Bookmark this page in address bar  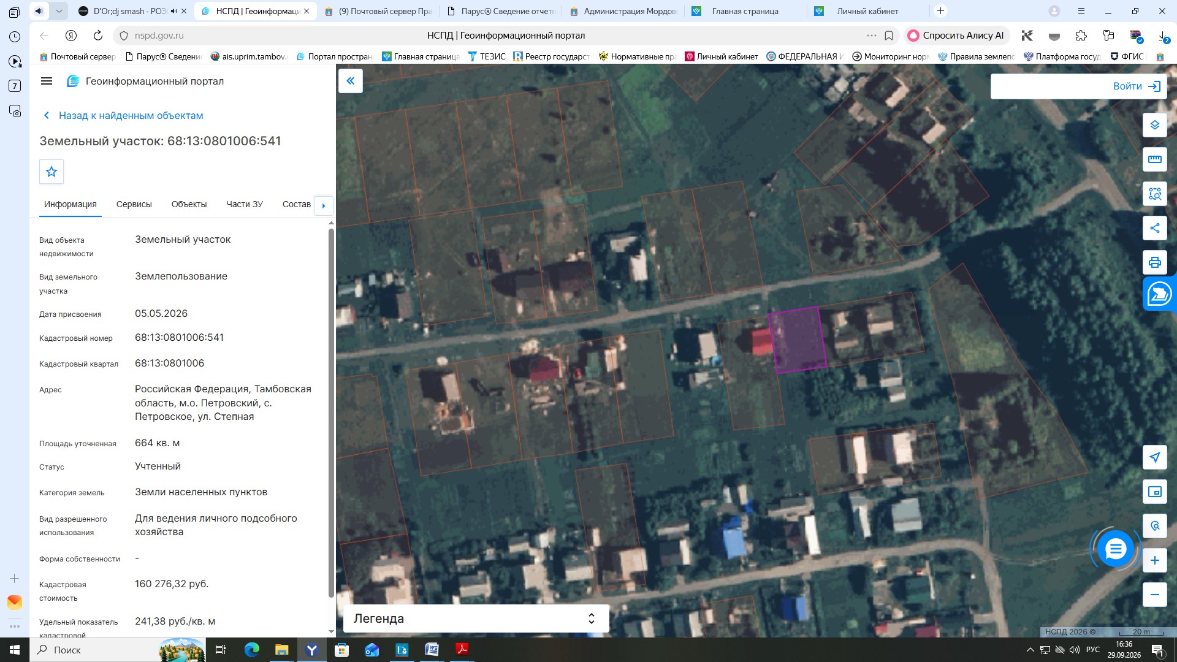pyautogui.click(x=889, y=36)
